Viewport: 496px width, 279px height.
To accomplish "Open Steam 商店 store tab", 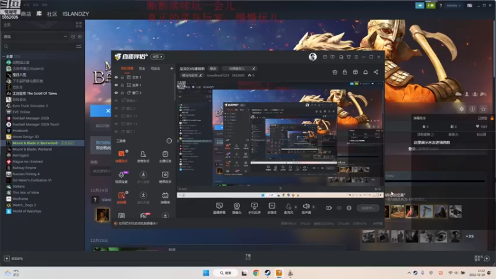I will click(26, 14).
